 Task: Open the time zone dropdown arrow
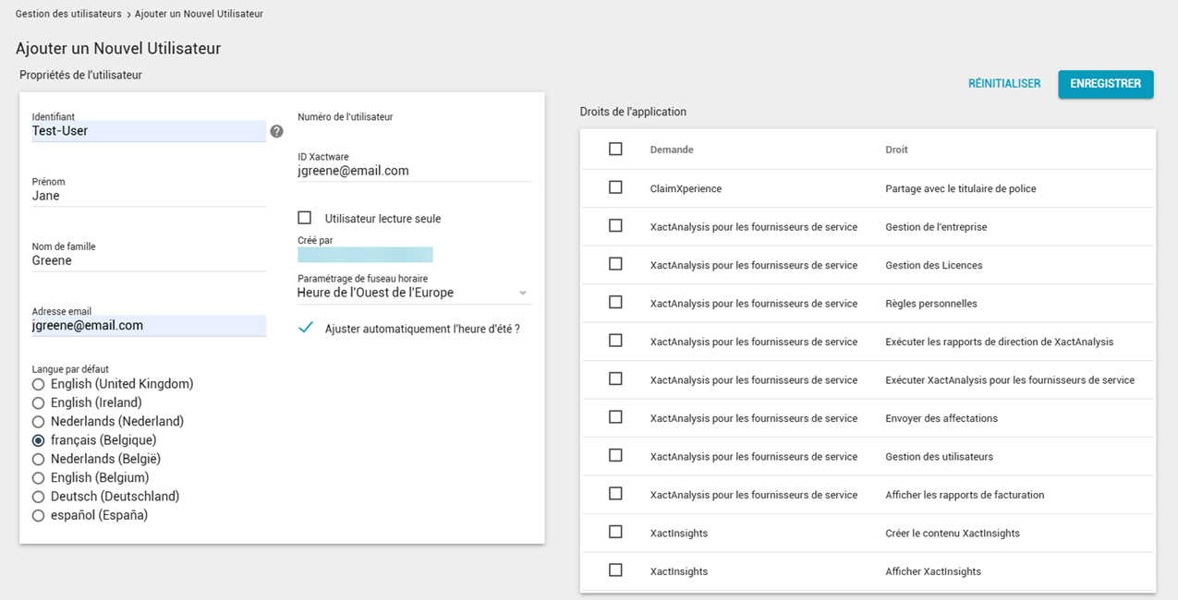(523, 294)
